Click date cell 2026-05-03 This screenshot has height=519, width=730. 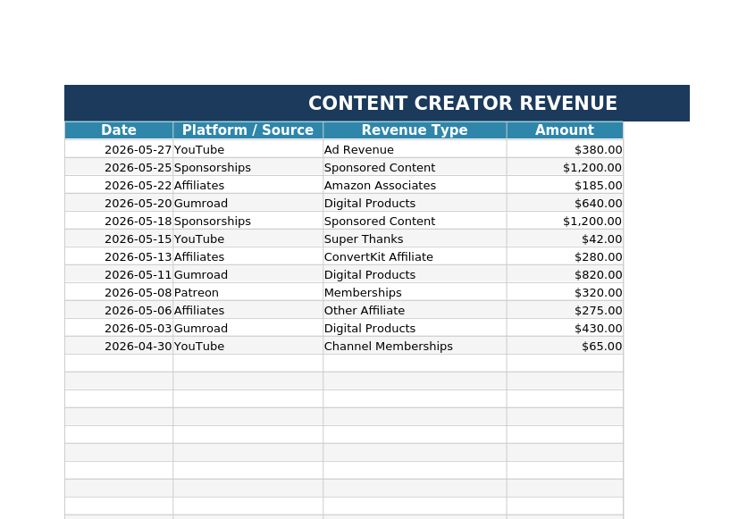[x=119, y=328]
